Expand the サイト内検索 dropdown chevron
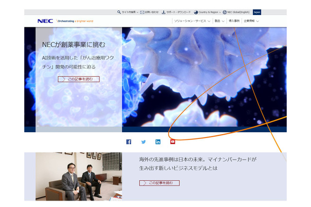 coord(138,12)
